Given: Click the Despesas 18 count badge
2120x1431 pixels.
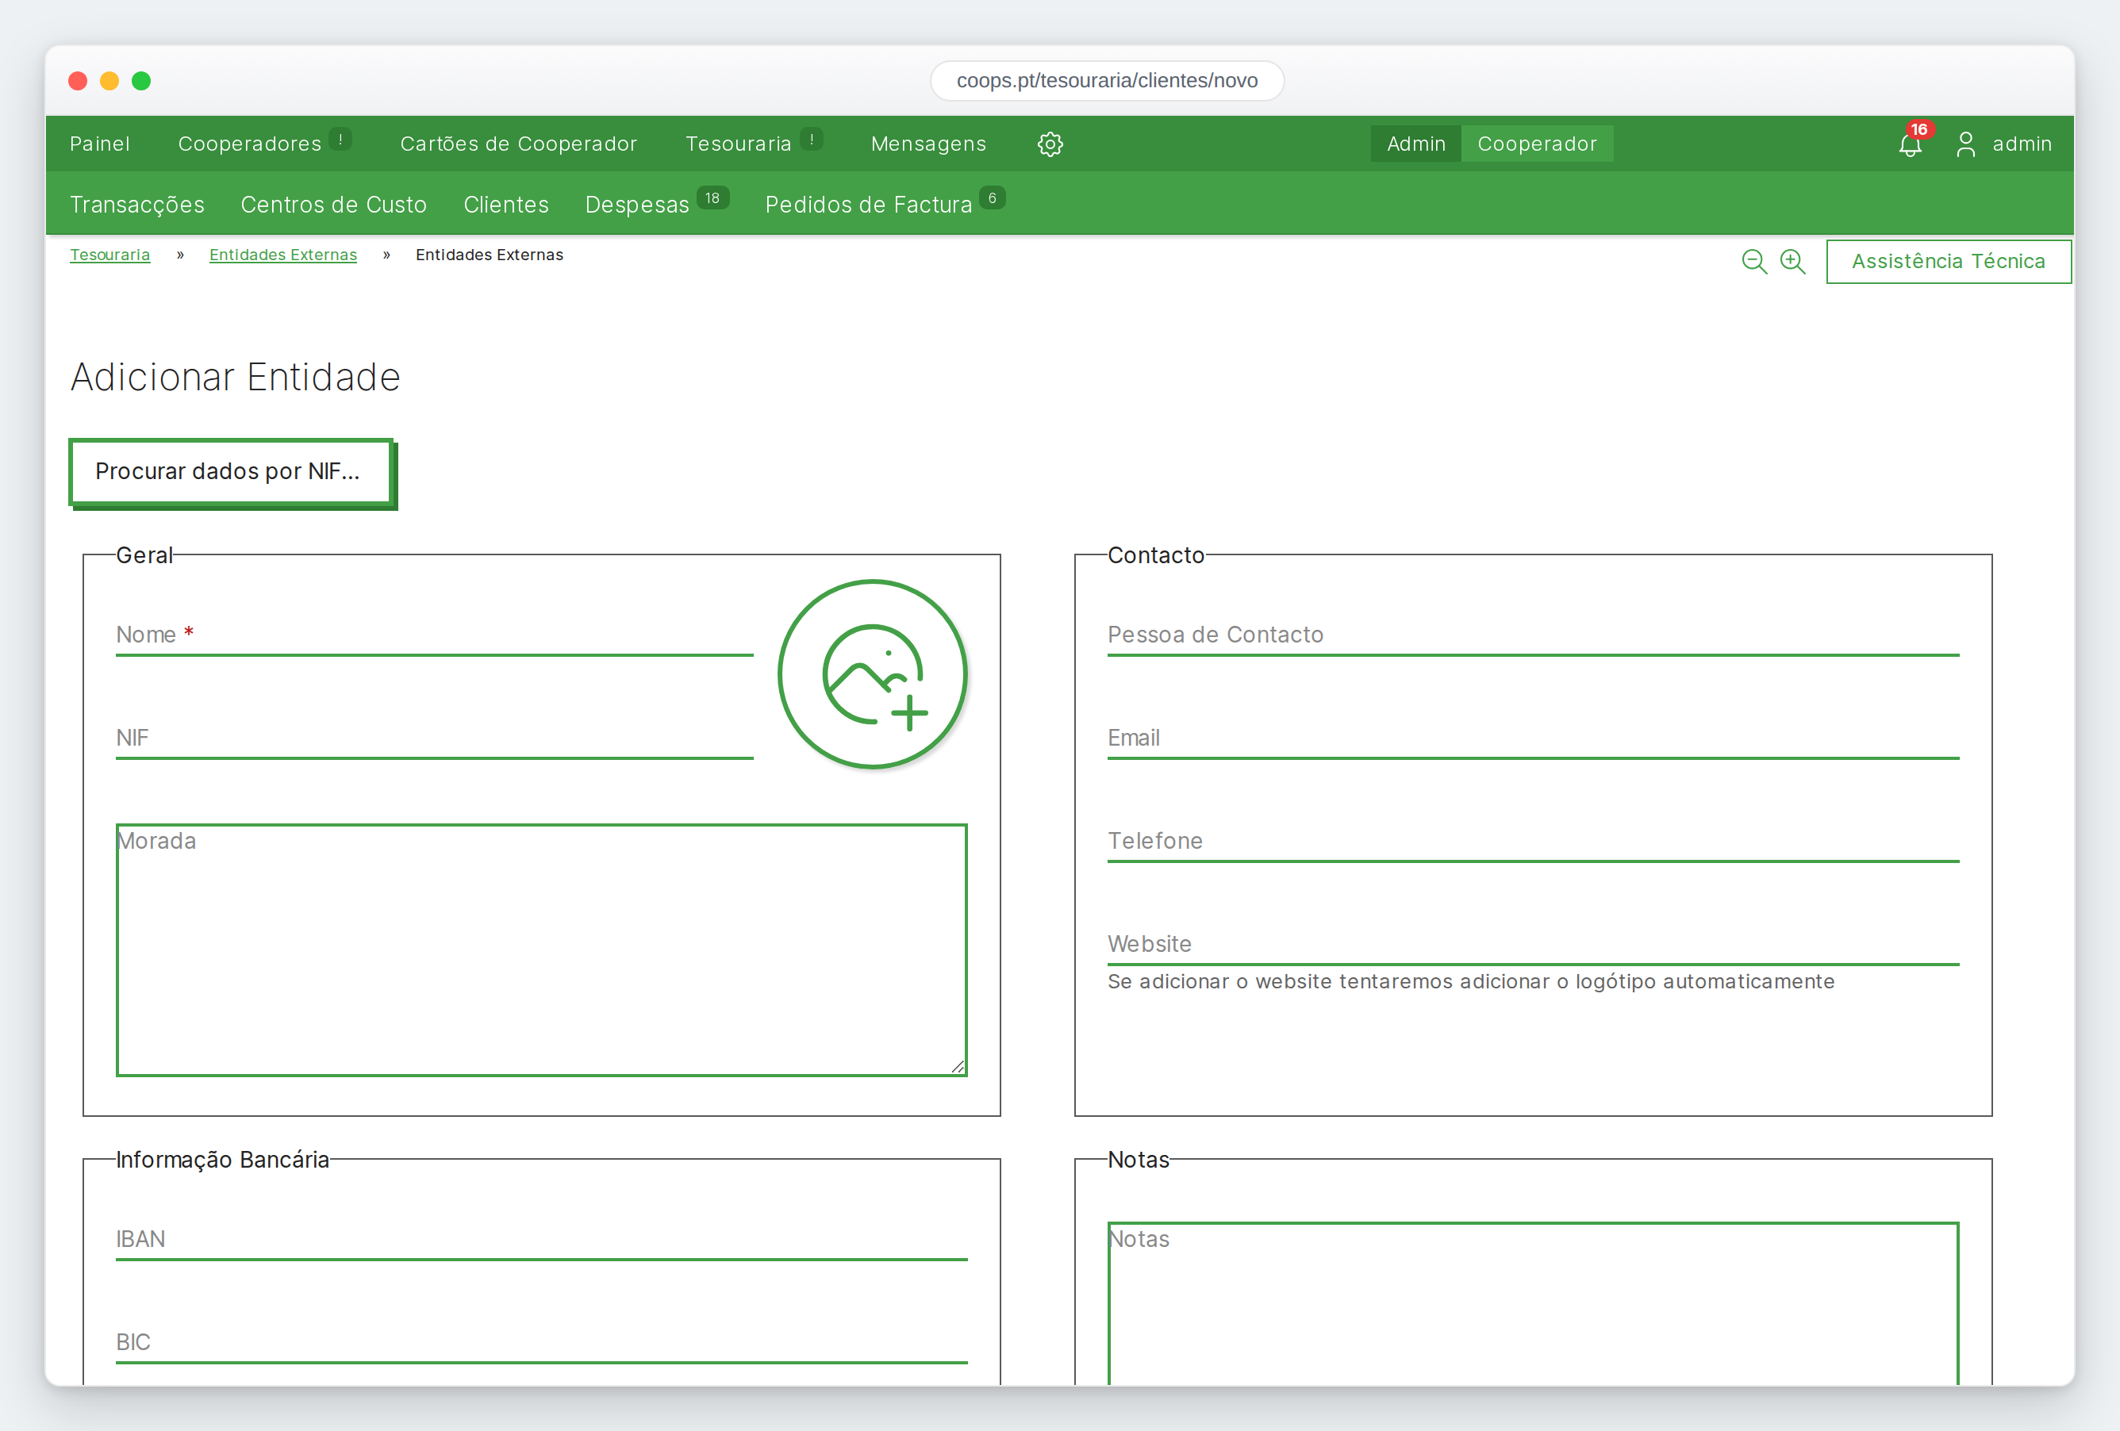Looking at the screenshot, I should click(x=712, y=198).
